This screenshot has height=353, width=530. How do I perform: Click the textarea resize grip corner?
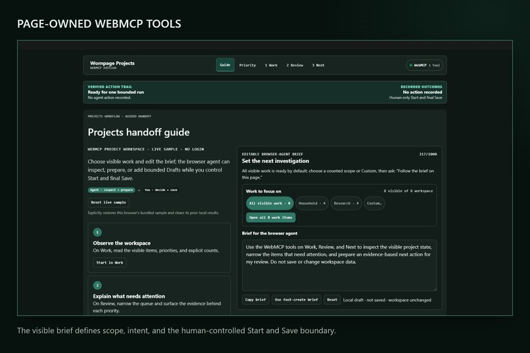435,289
